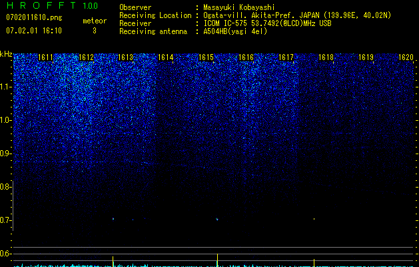
Task: Click the 1619 time marker
Action: coord(366,57)
